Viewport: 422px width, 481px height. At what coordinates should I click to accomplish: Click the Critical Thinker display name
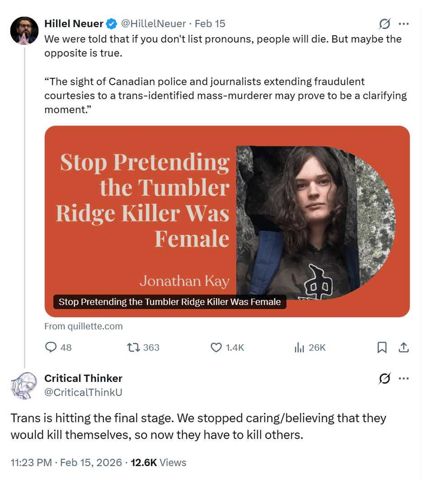83,378
